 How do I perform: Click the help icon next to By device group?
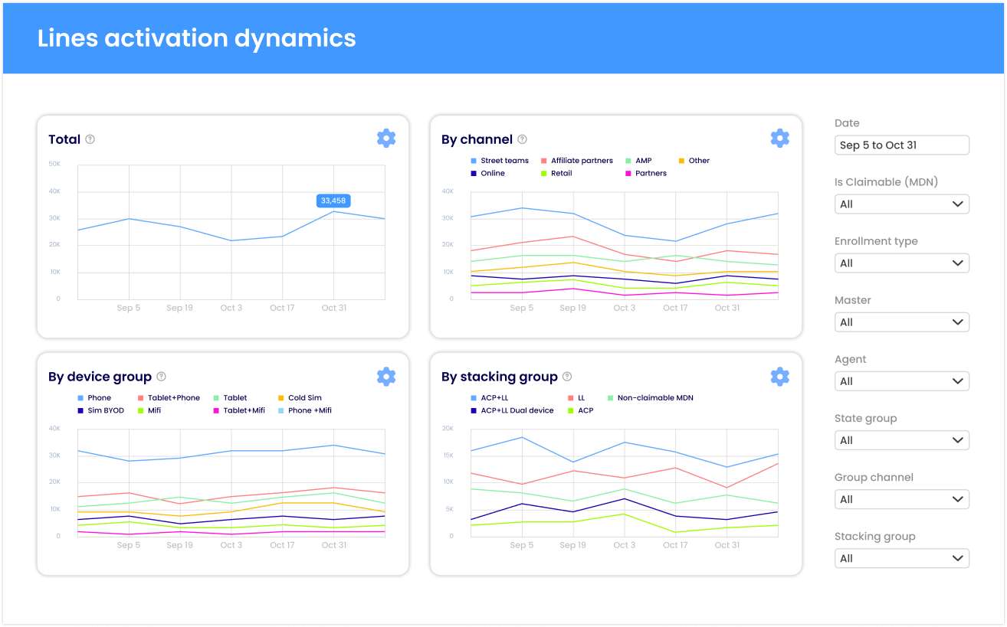tap(161, 377)
